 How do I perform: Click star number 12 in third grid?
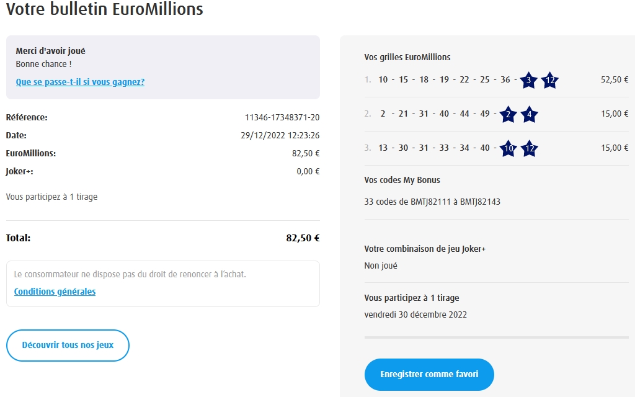(529, 148)
